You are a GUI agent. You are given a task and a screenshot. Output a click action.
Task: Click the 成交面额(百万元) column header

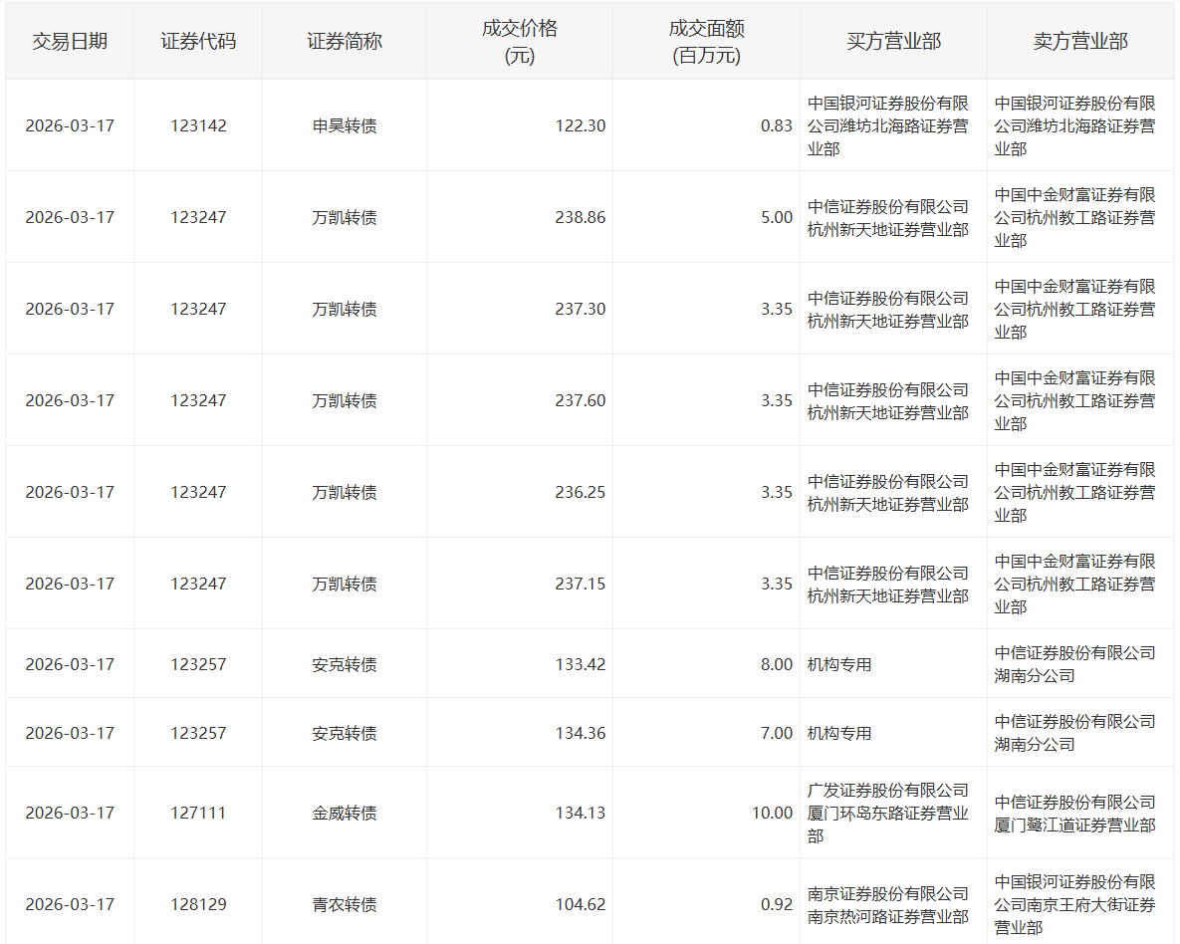[706, 42]
